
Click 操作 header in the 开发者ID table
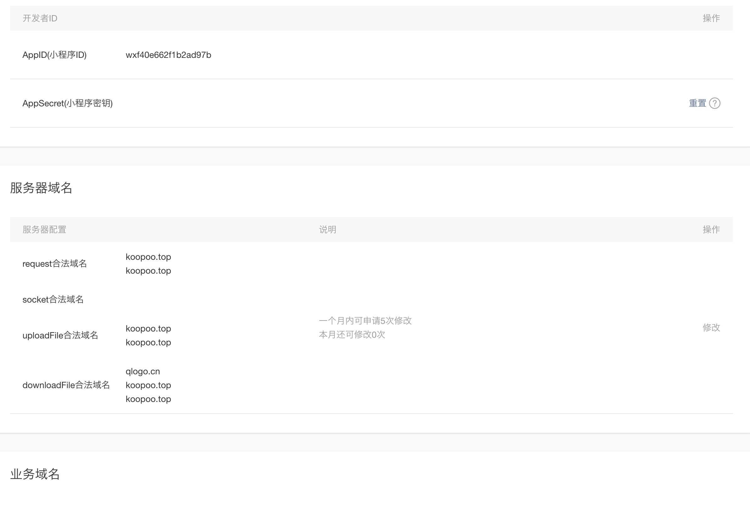pyautogui.click(x=711, y=18)
